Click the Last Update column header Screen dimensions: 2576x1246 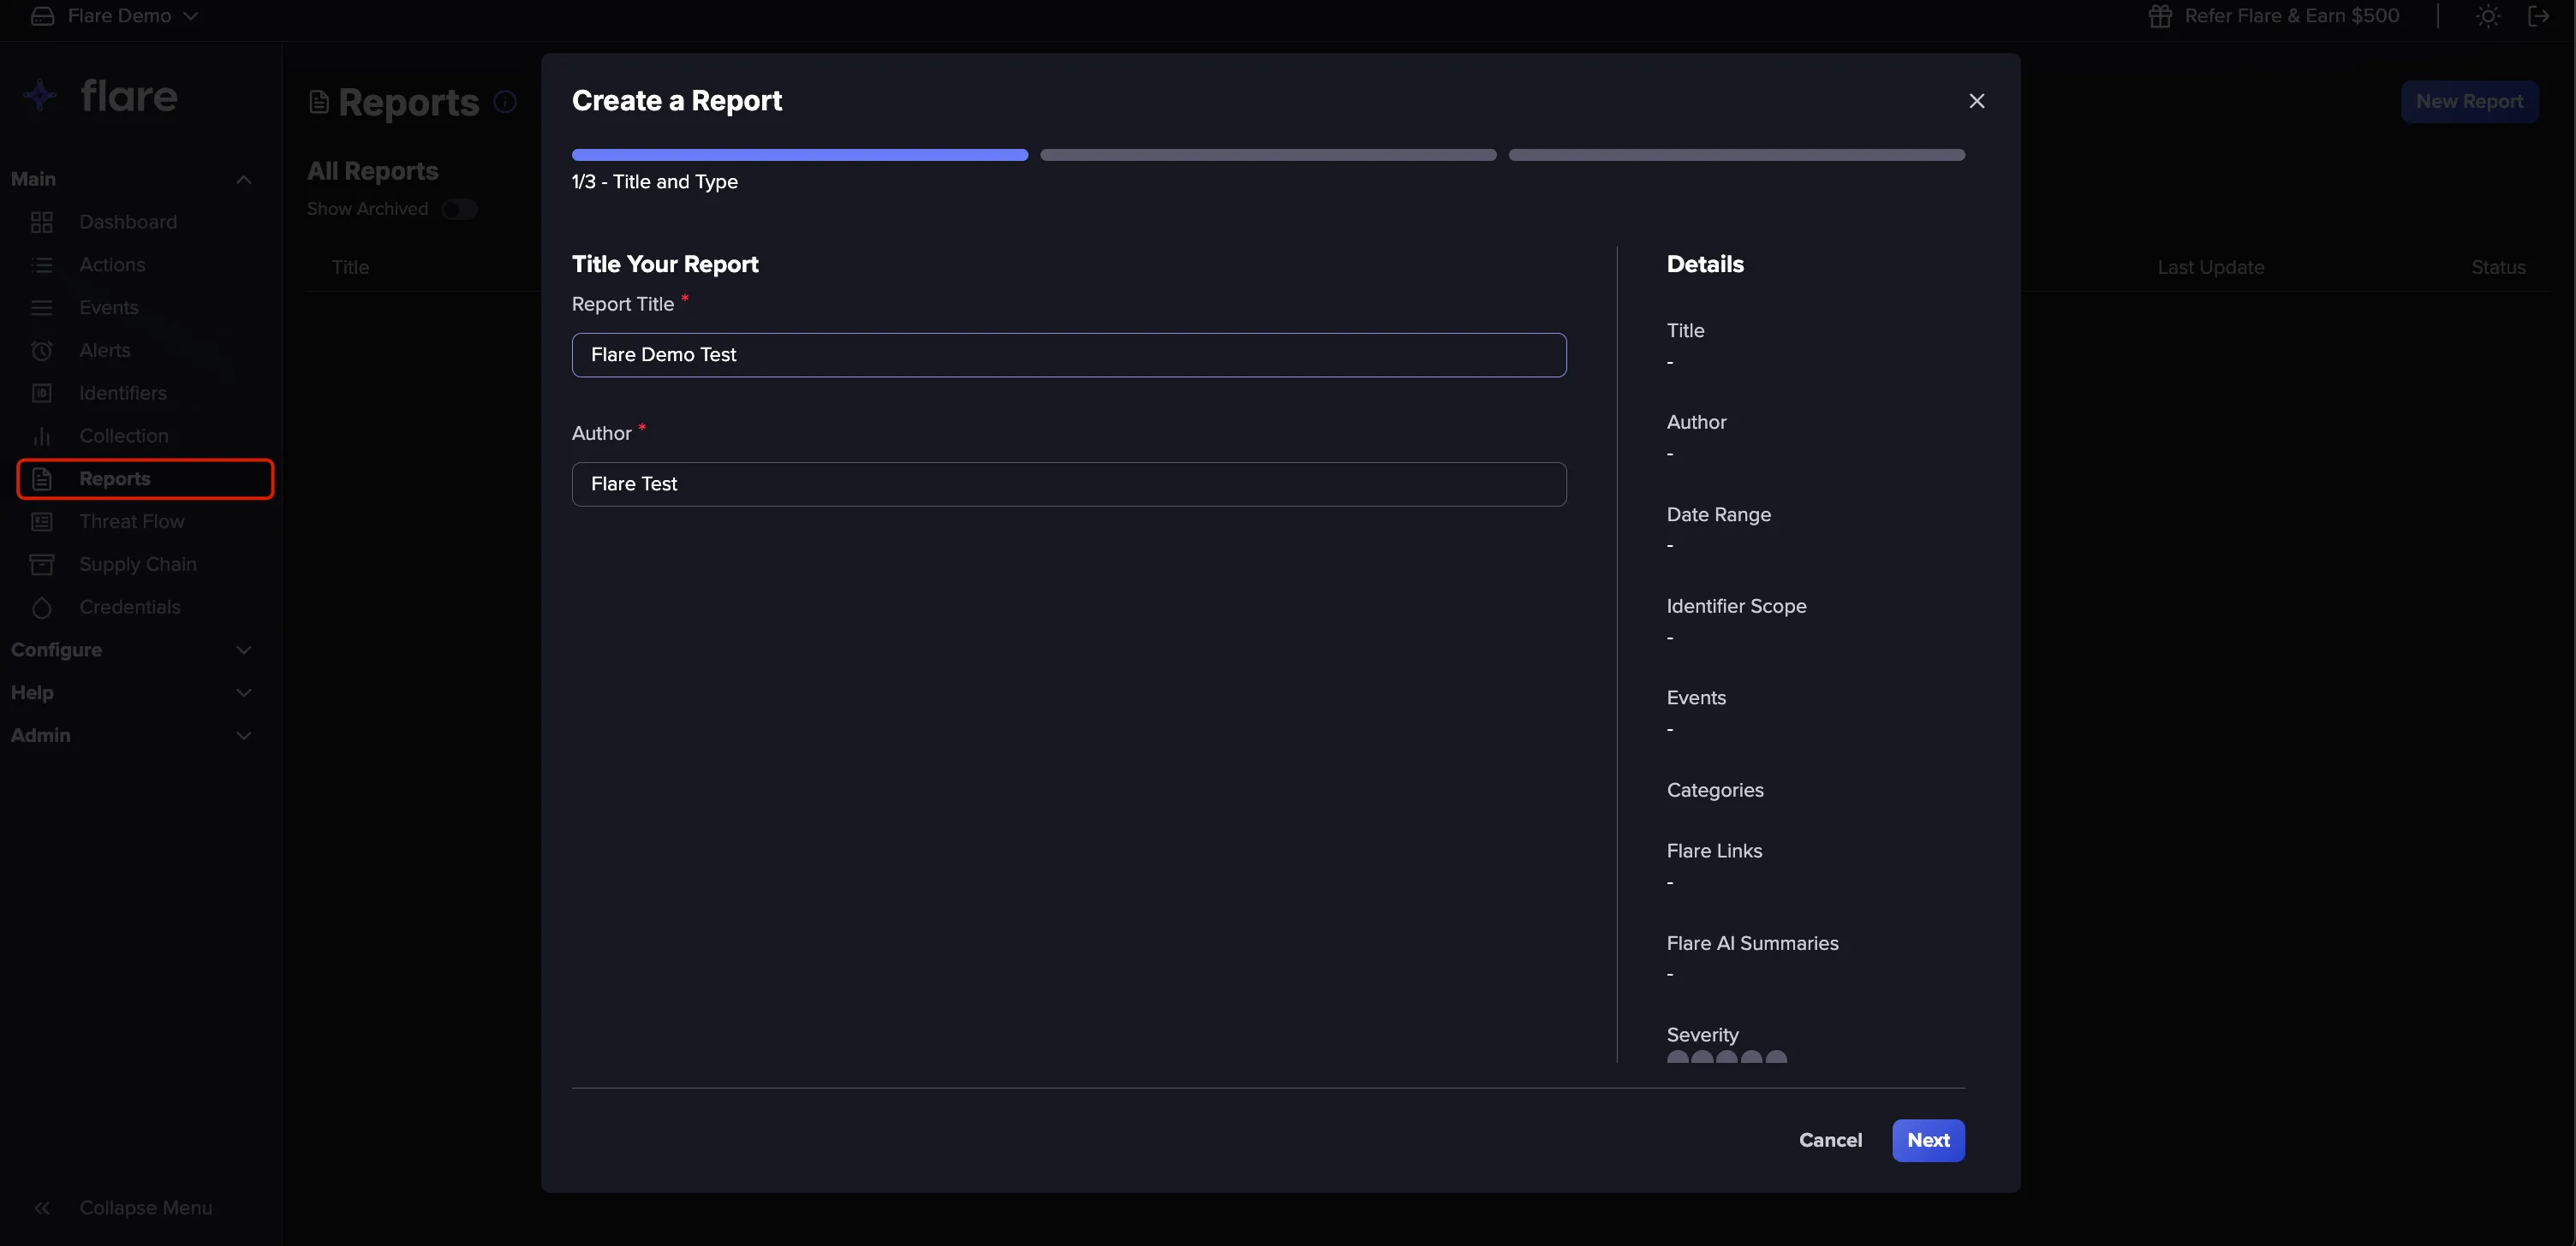pyautogui.click(x=2210, y=268)
